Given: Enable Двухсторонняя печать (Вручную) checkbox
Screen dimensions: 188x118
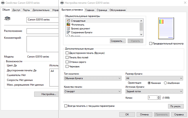Looking at the screenshot, I should coord(67,53).
